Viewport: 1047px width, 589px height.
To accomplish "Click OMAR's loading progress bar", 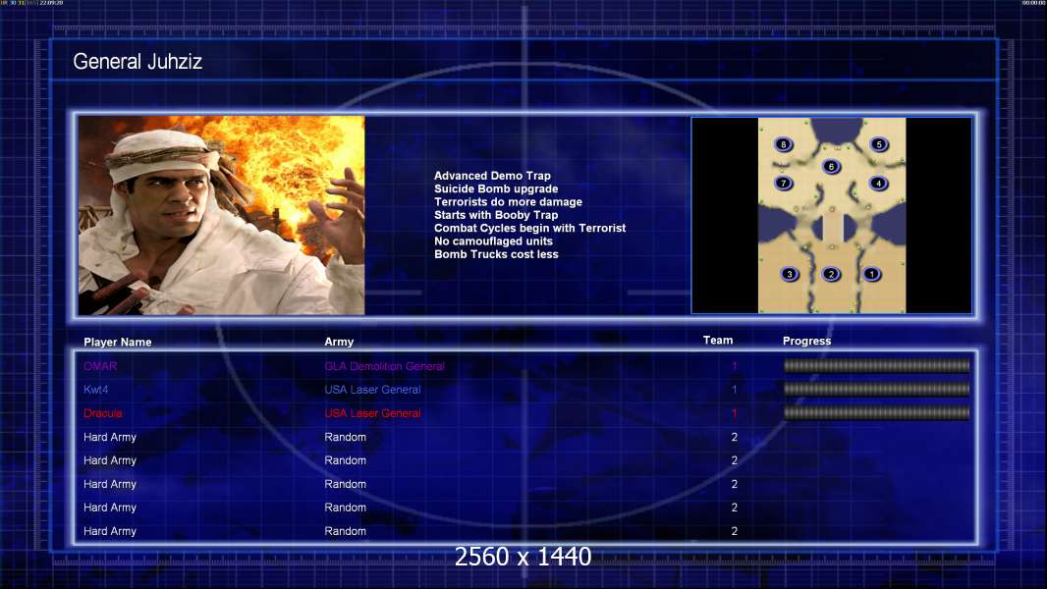I will (876, 365).
